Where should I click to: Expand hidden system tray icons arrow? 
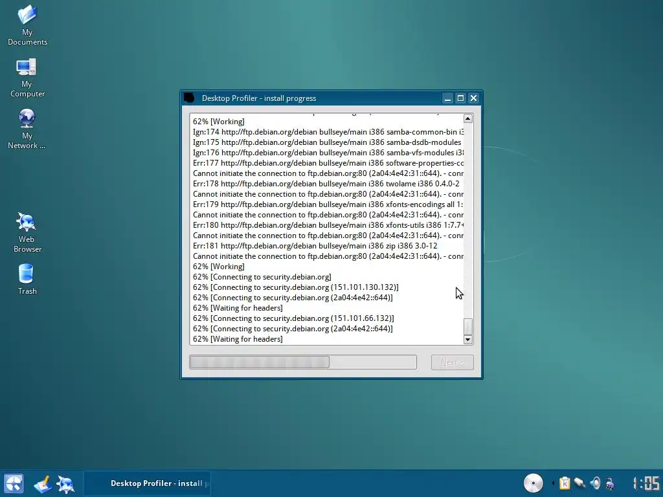click(553, 483)
